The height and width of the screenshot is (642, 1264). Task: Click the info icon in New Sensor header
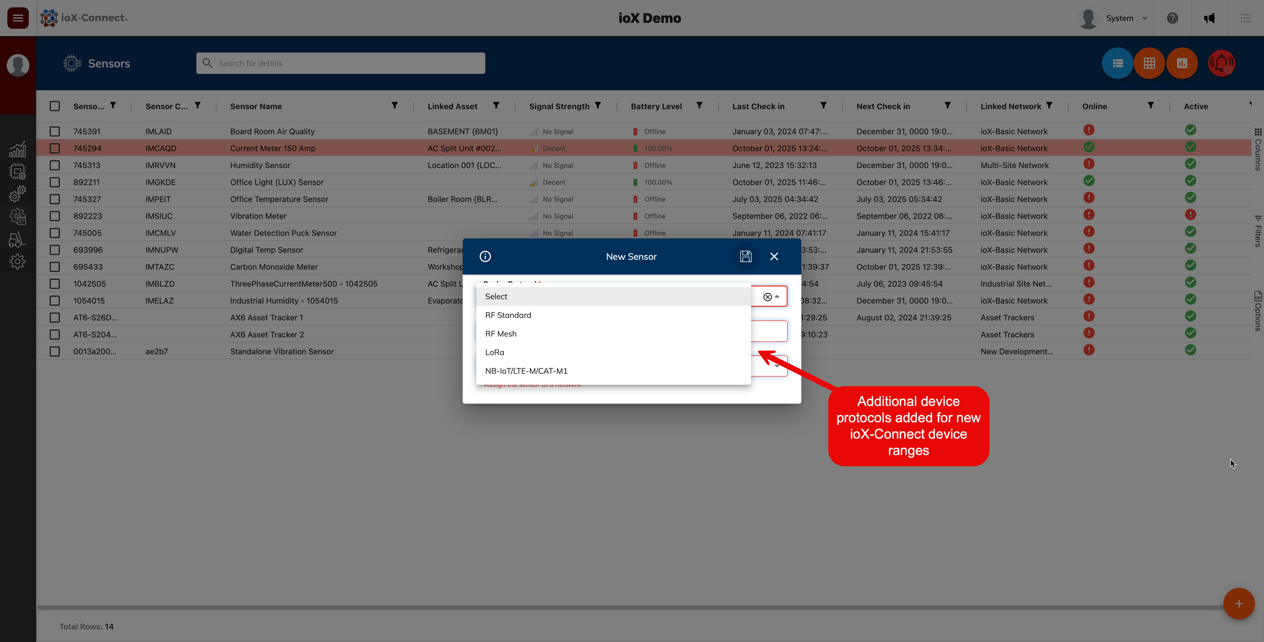tap(485, 256)
